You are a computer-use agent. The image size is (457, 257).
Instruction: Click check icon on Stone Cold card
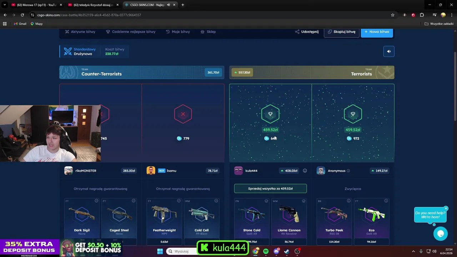point(266,201)
